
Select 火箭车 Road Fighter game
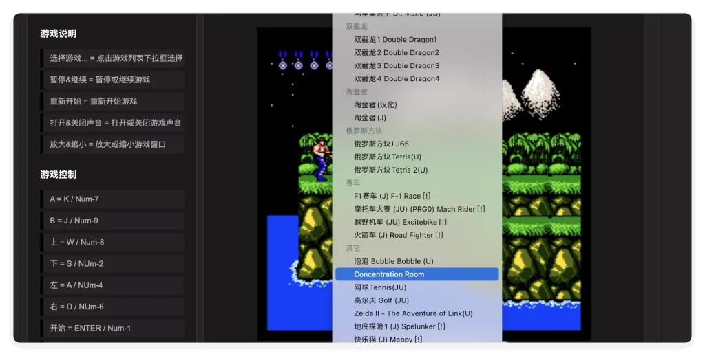click(x=398, y=236)
